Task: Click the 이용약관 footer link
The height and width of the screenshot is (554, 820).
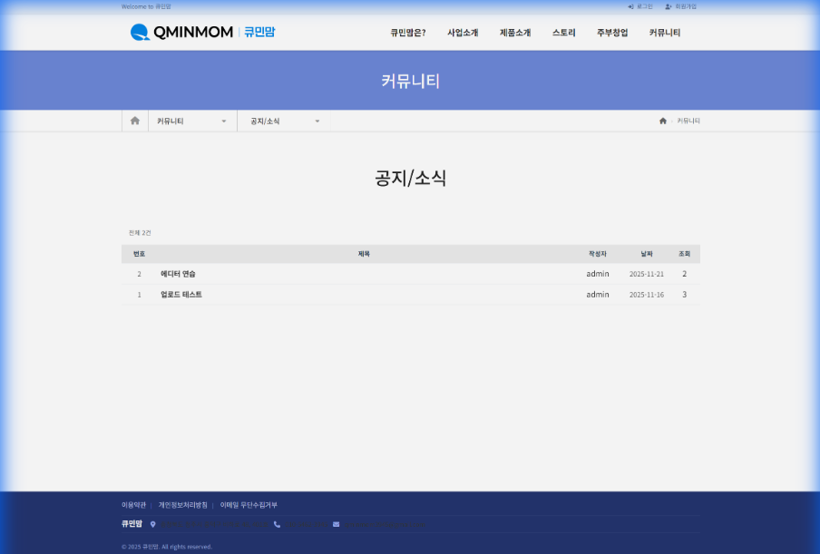Action: [133, 505]
